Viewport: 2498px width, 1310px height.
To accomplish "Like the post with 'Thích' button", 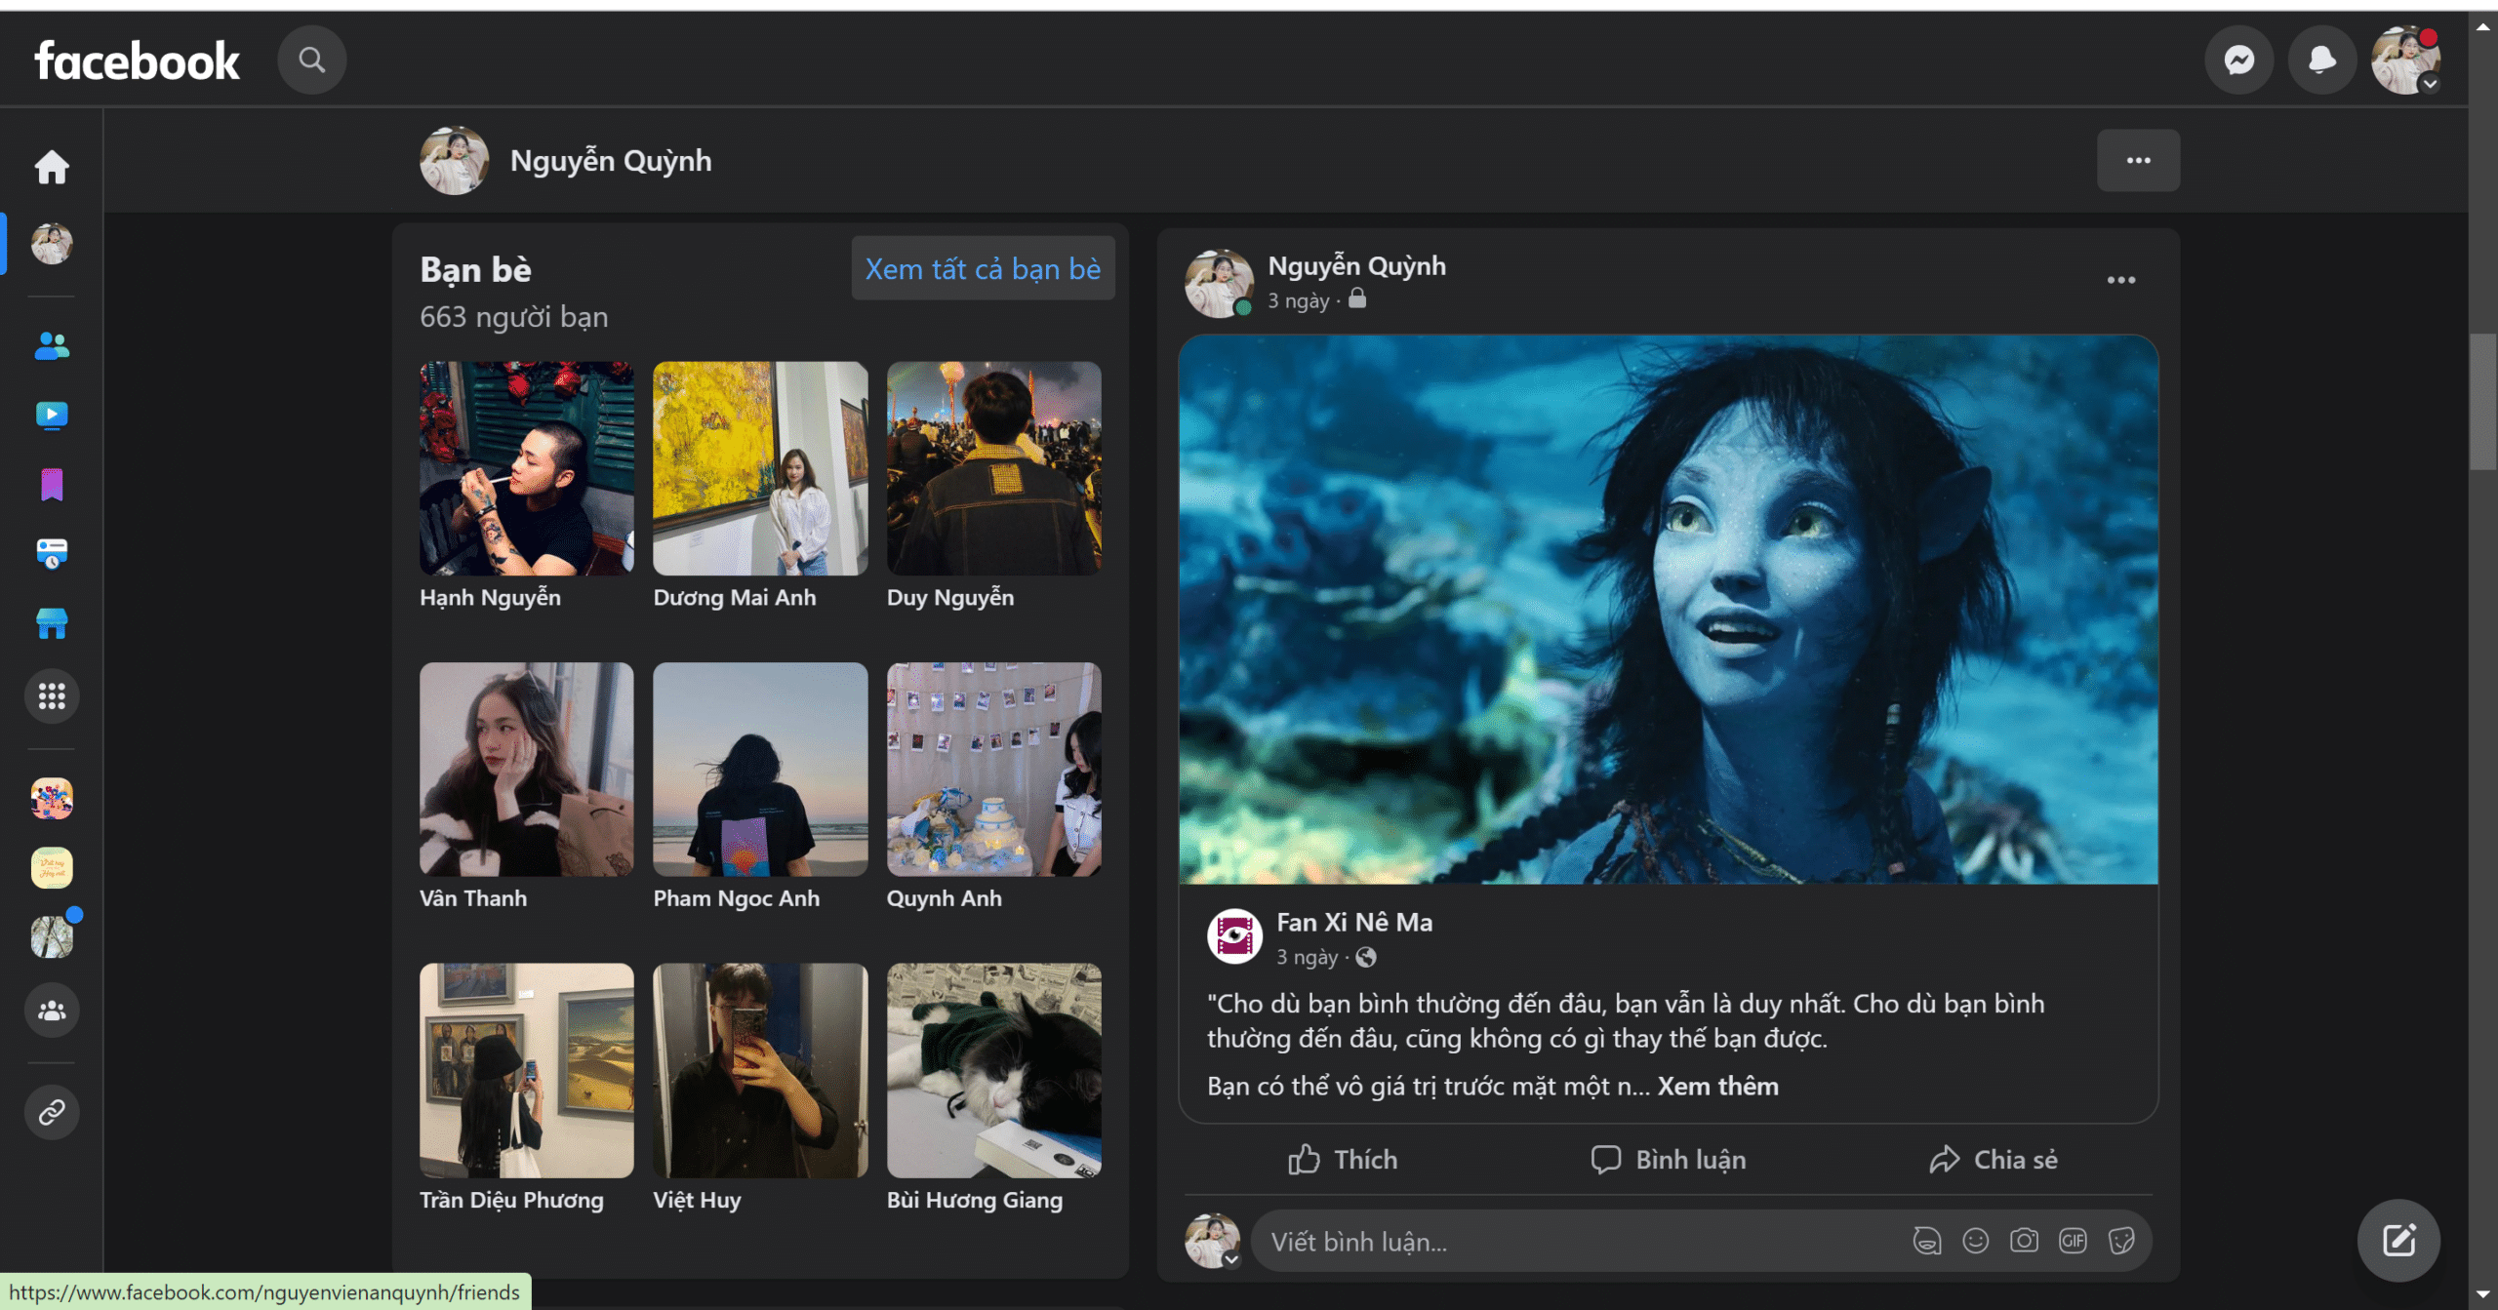I will tap(1343, 1160).
